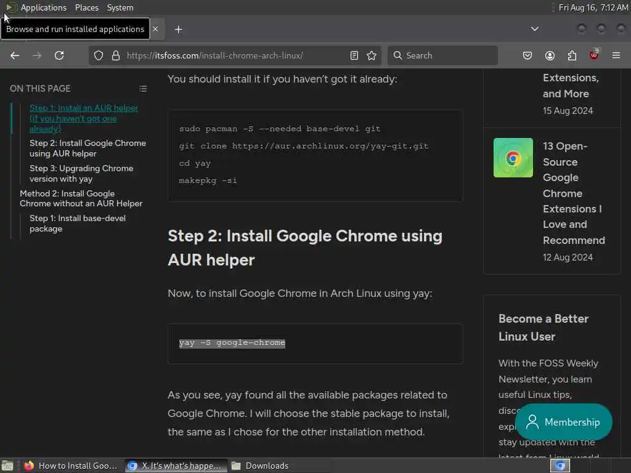
Task: Click the Step 2 section heading
Action: [x=304, y=248]
